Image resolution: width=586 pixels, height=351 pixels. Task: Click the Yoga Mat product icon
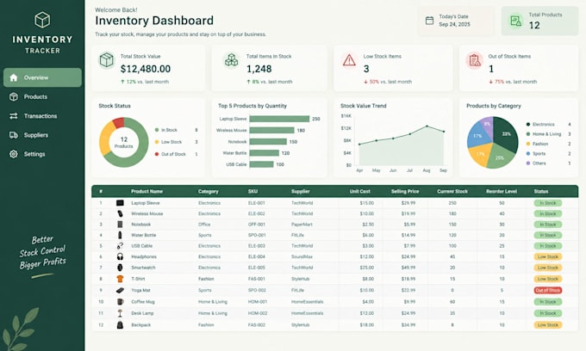click(x=120, y=290)
